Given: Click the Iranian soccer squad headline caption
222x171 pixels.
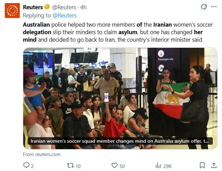Looking at the screenshot, I should coord(120,141).
